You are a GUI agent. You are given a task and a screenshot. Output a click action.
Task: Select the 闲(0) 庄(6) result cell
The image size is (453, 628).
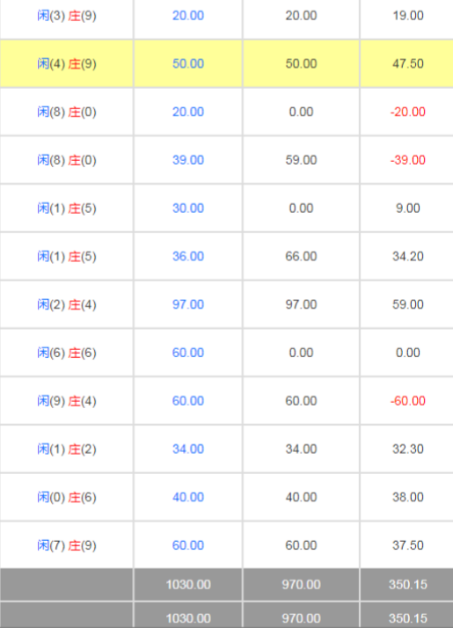67,497
